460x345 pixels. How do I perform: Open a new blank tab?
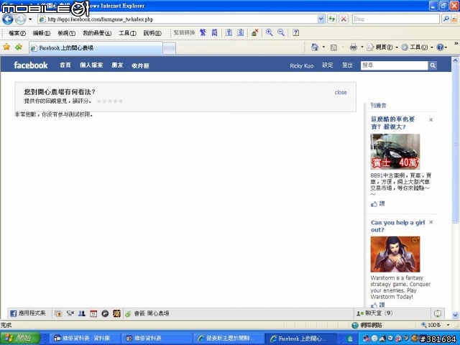(x=170, y=48)
